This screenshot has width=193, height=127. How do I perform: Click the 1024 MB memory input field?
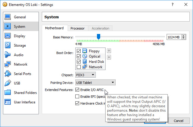tap(174, 37)
